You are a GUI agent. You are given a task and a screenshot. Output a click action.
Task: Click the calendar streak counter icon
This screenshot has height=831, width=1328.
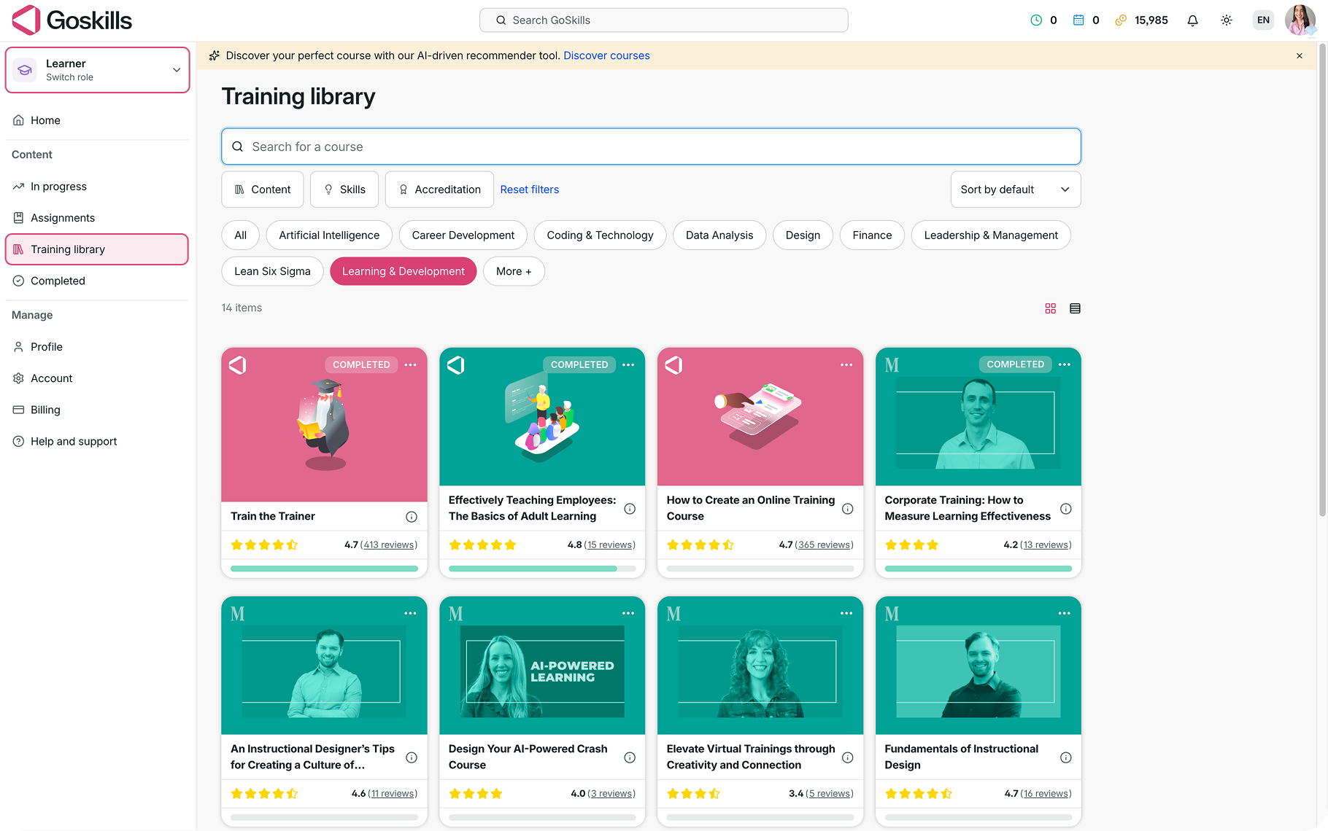pyautogui.click(x=1078, y=20)
